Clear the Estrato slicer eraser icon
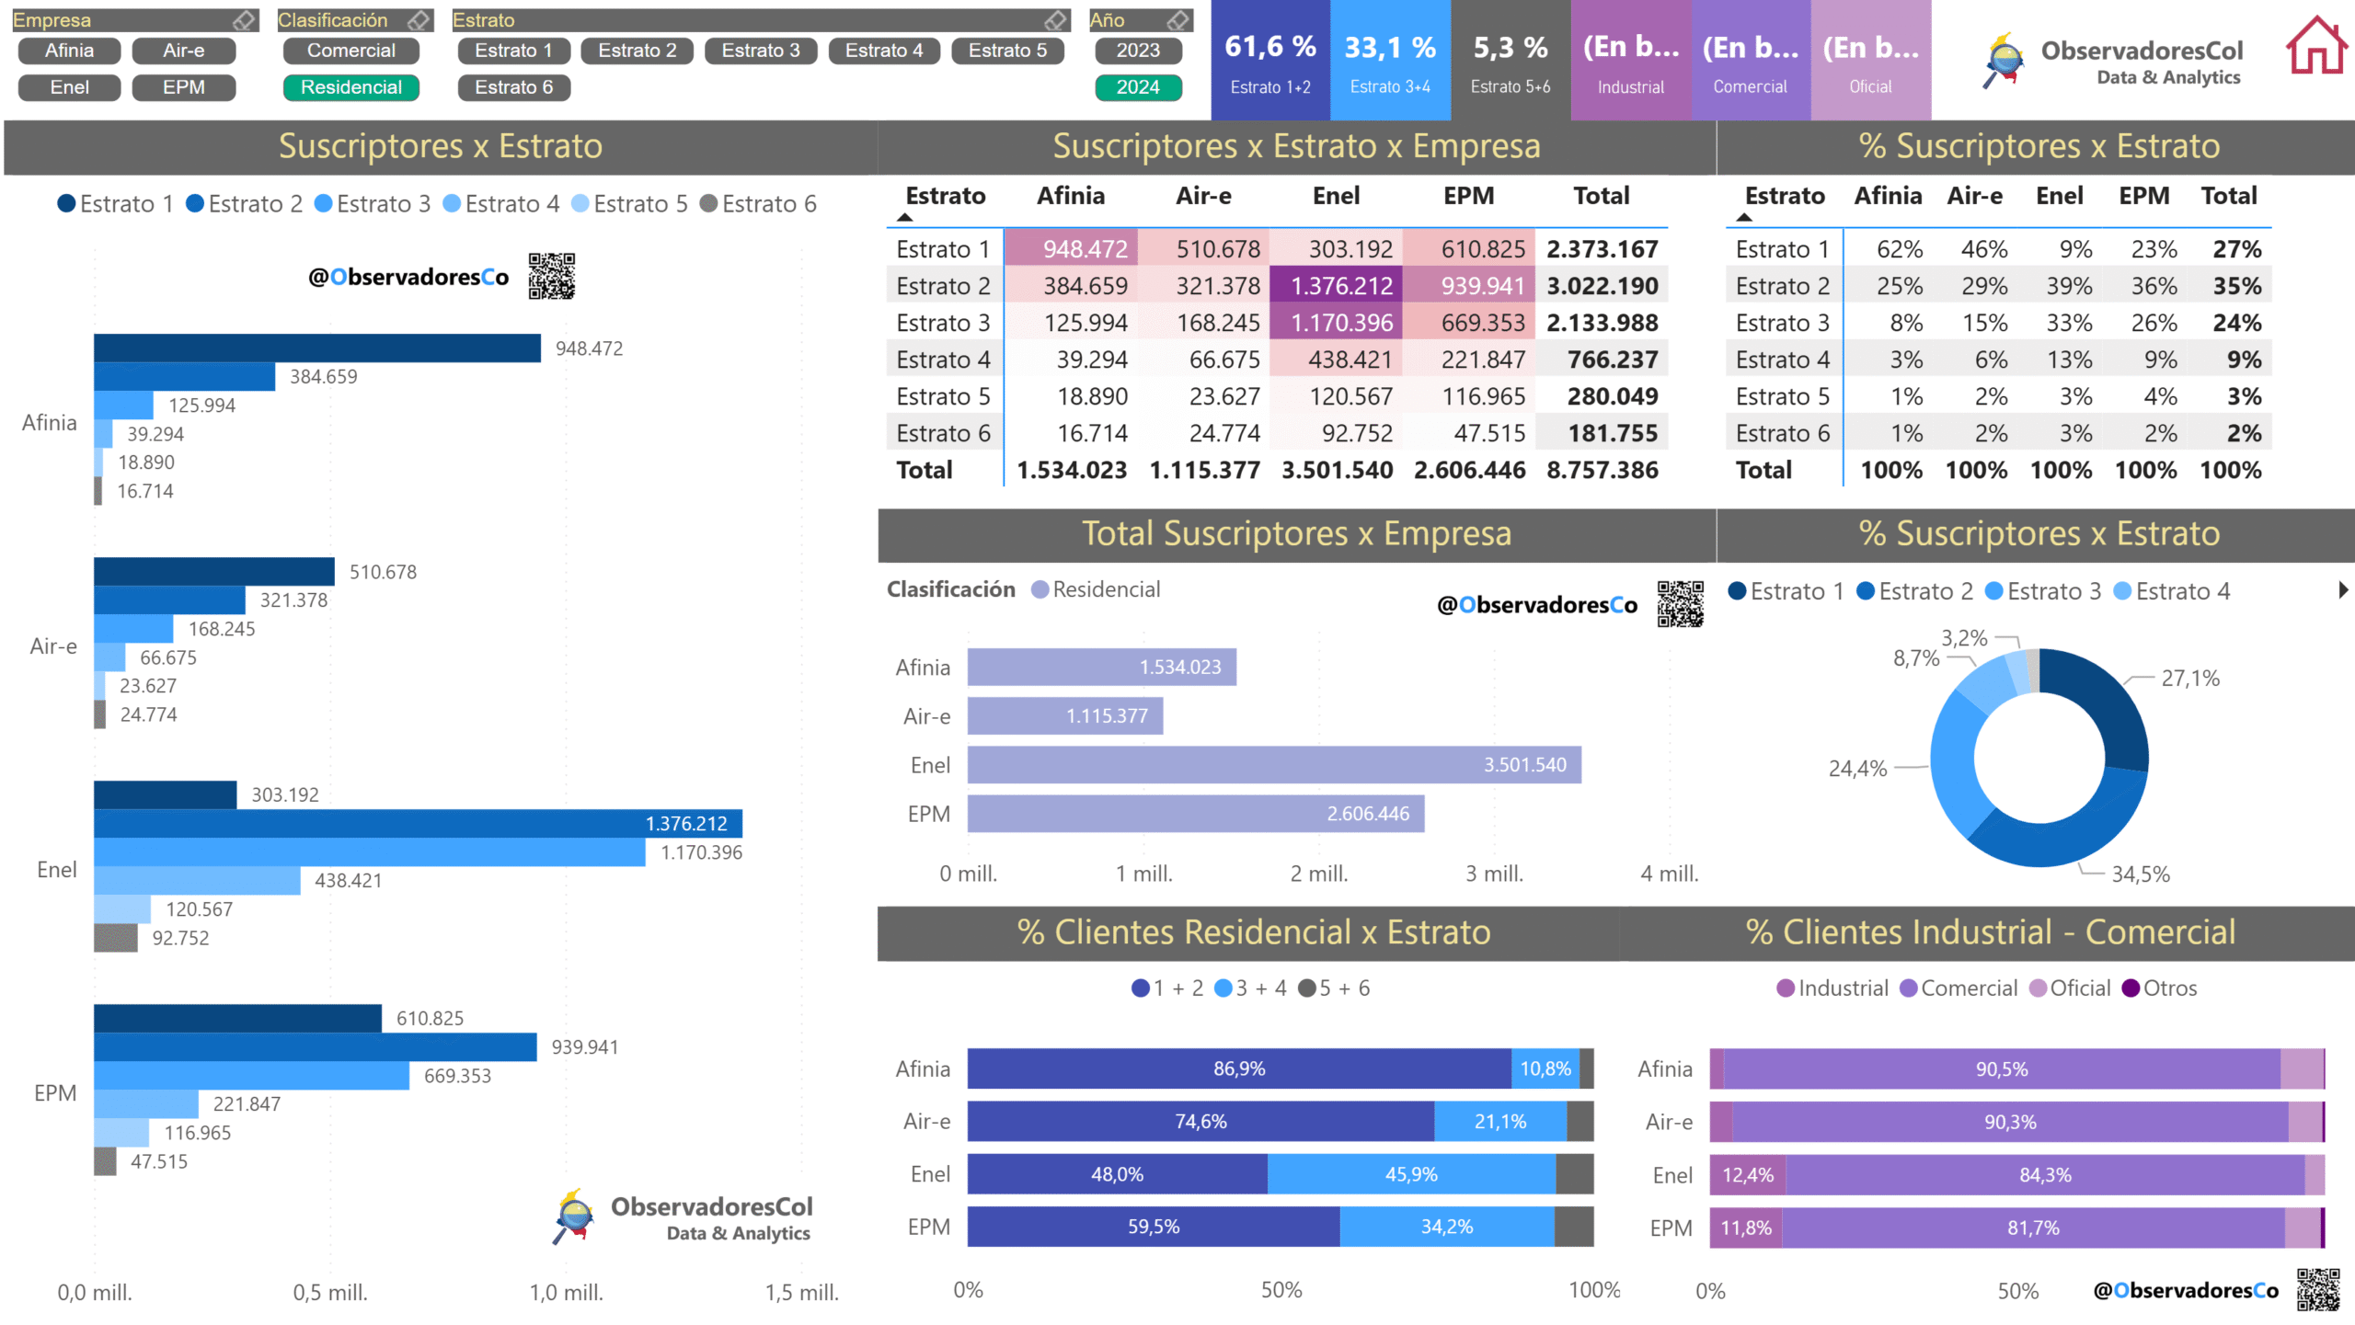This screenshot has height=1325, width=2355. coord(1056,19)
